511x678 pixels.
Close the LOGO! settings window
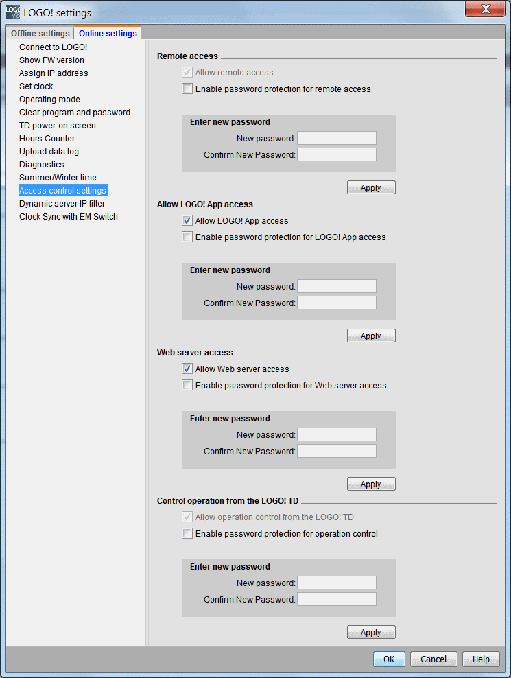(485, 9)
